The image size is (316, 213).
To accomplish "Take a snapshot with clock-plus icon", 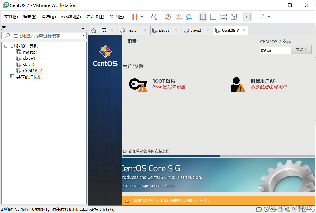I will point(168,17).
